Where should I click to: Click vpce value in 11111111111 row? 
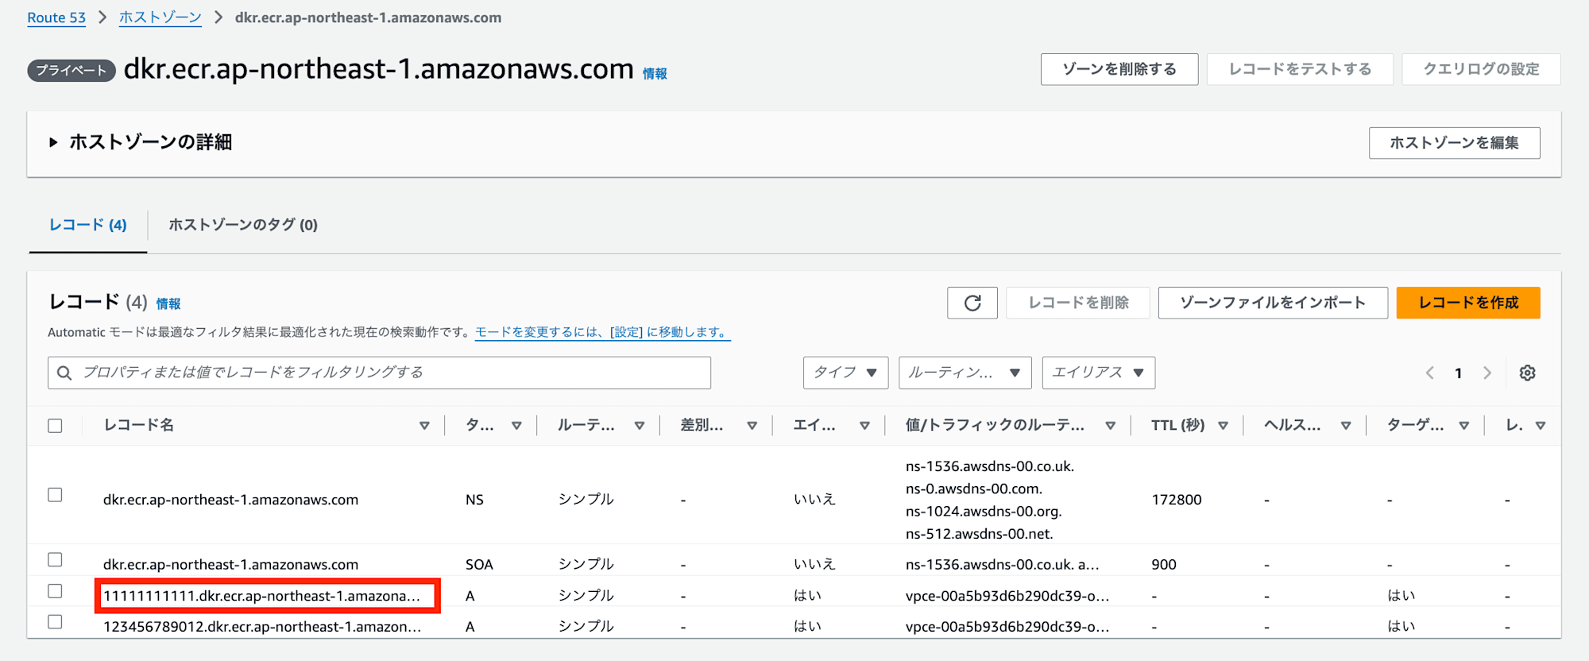pyautogui.click(x=1007, y=596)
